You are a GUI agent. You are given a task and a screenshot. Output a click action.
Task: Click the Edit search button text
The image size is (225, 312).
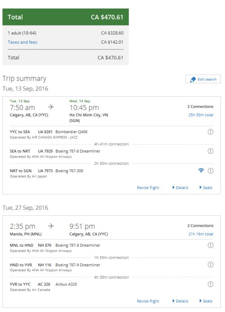(207, 79)
